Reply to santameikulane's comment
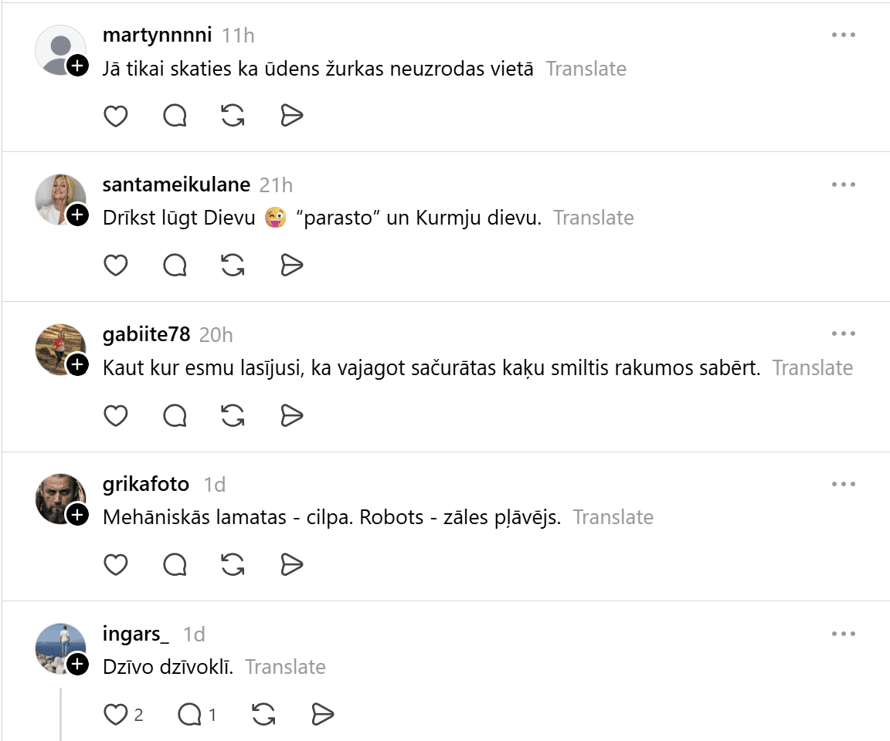The image size is (890, 741). 175,266
